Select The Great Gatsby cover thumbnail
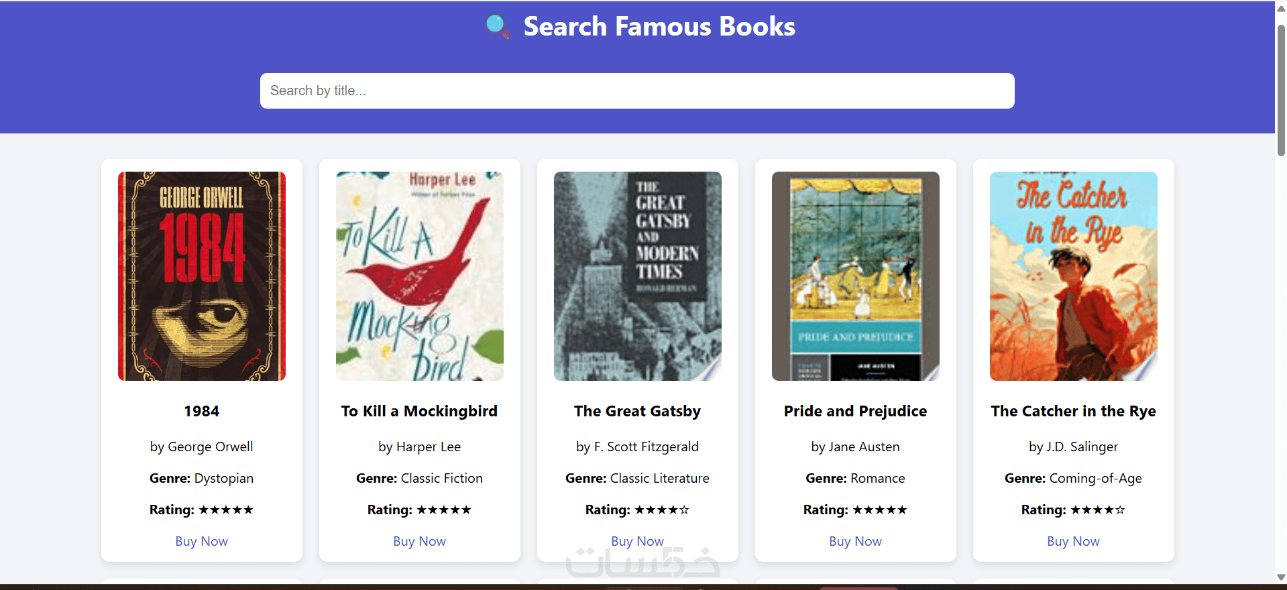The image size is (1287, 590). pos(637,276)
